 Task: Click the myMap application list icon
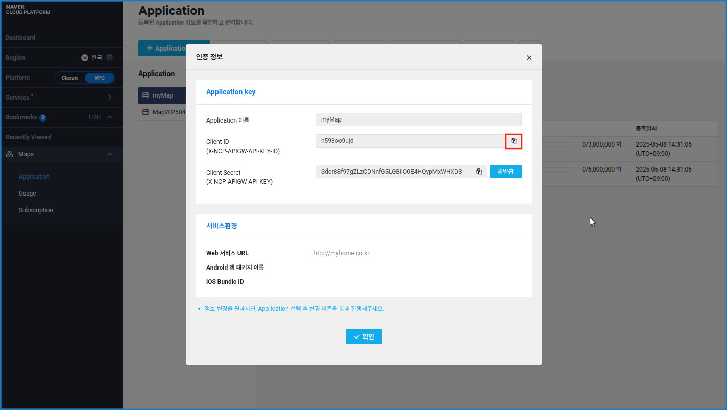click(146, 95)
